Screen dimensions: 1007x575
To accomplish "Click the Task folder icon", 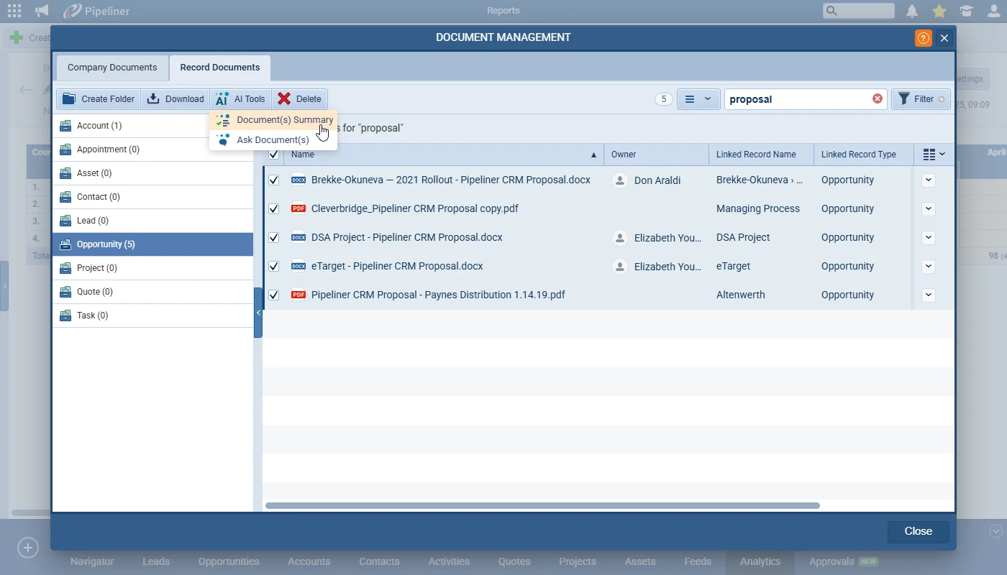I will coord(66,316).
